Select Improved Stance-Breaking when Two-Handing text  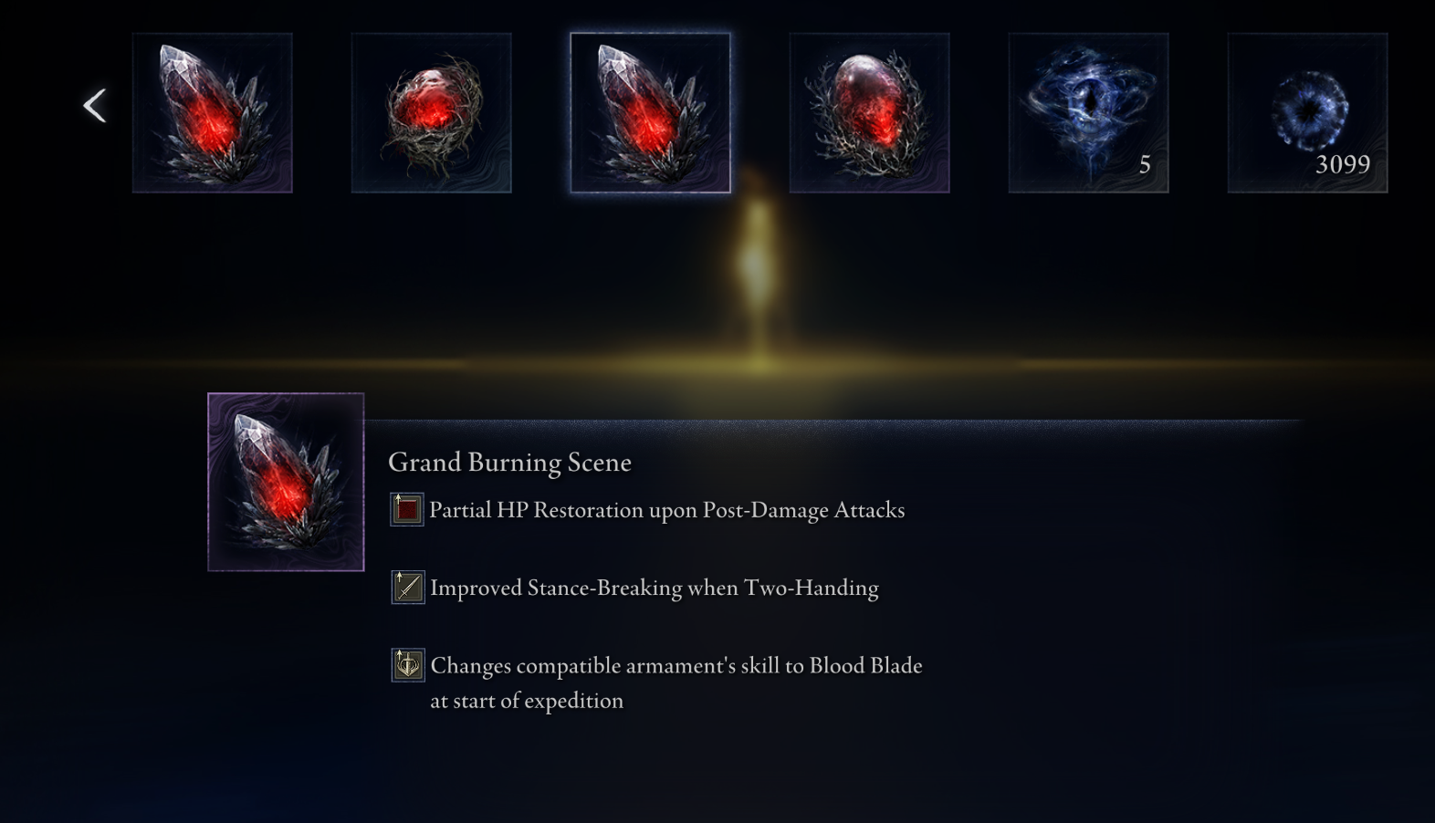point(655,588)
